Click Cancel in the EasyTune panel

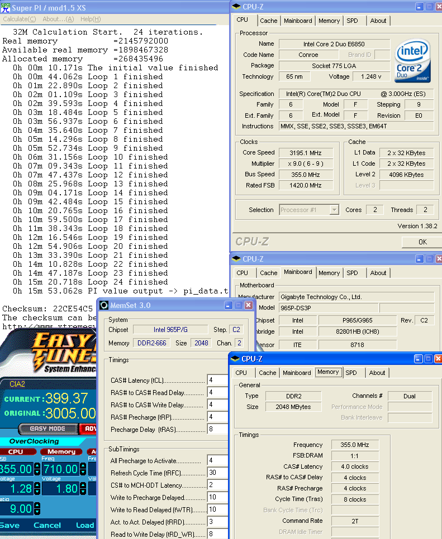(x=47, y=525)
